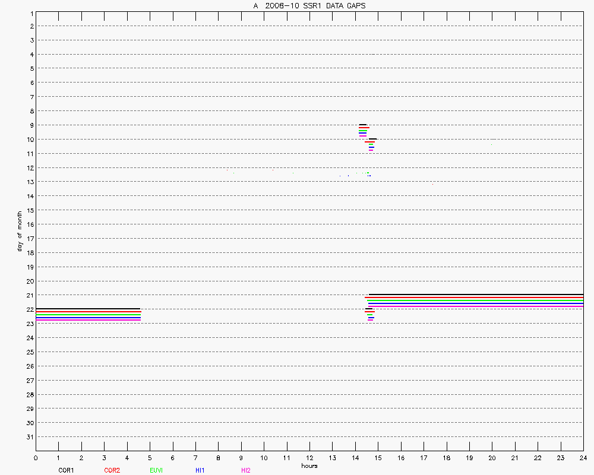Click the hour 24 x-axis tick label
This screenshot has width=594, height=475.
click(583, 458)
